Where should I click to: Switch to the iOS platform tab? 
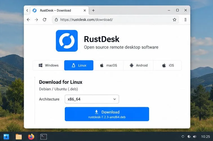(x=167, y=65)
